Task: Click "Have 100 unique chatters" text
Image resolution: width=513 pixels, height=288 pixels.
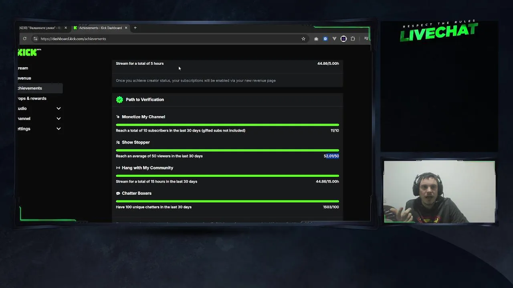Action: (x=153, y=207)
